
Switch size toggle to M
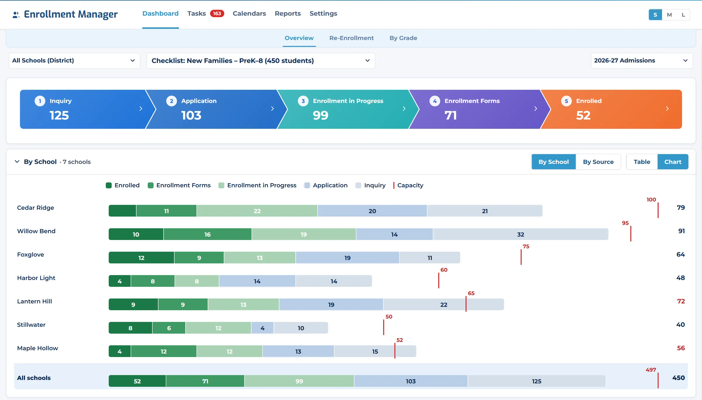[669, 15]
